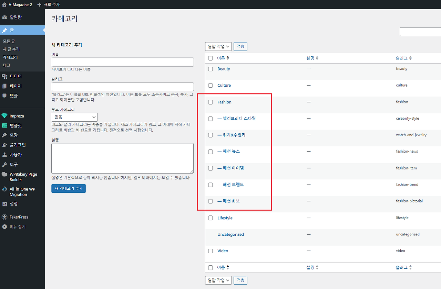Click the bottom 적용 button
The height and width of the screenshot is (289, 441).
[240, 280]
